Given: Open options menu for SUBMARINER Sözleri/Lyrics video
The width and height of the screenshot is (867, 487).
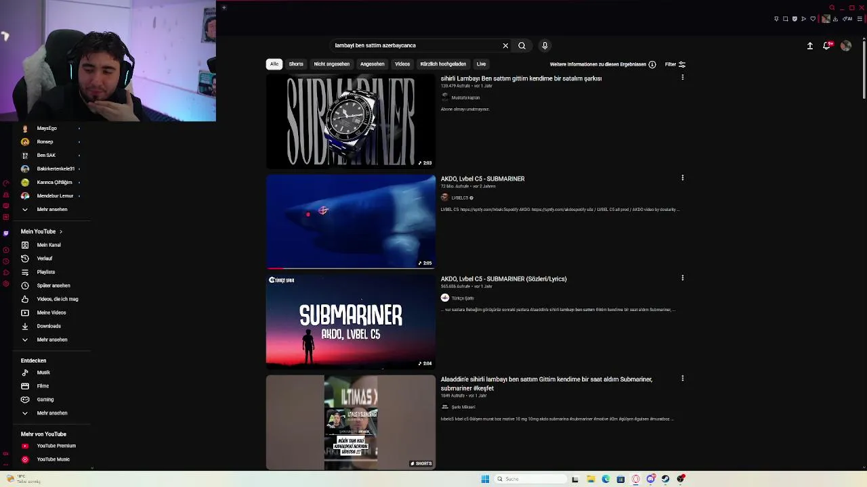Looking at the screenshot, I should click(682, 278).
